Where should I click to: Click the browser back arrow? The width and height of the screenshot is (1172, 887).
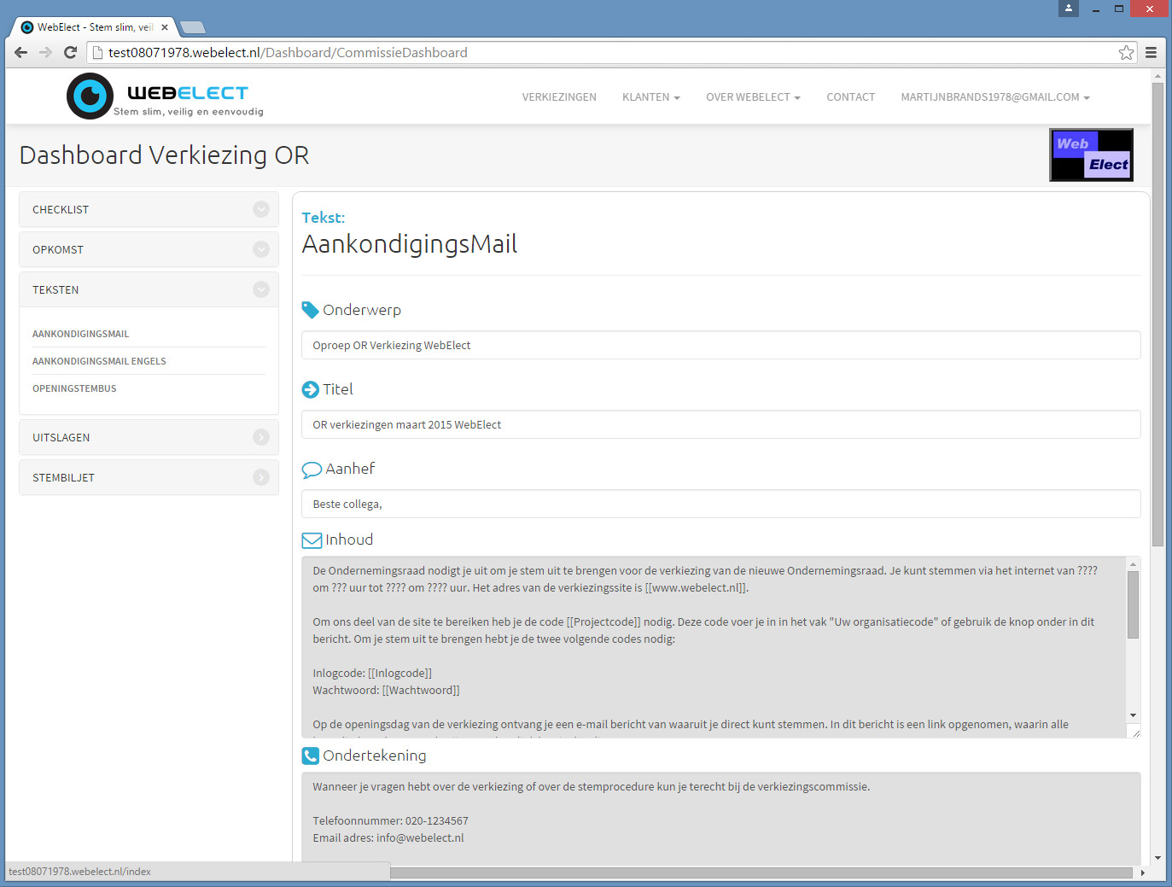pyautogui.click(x=21, y=52)
